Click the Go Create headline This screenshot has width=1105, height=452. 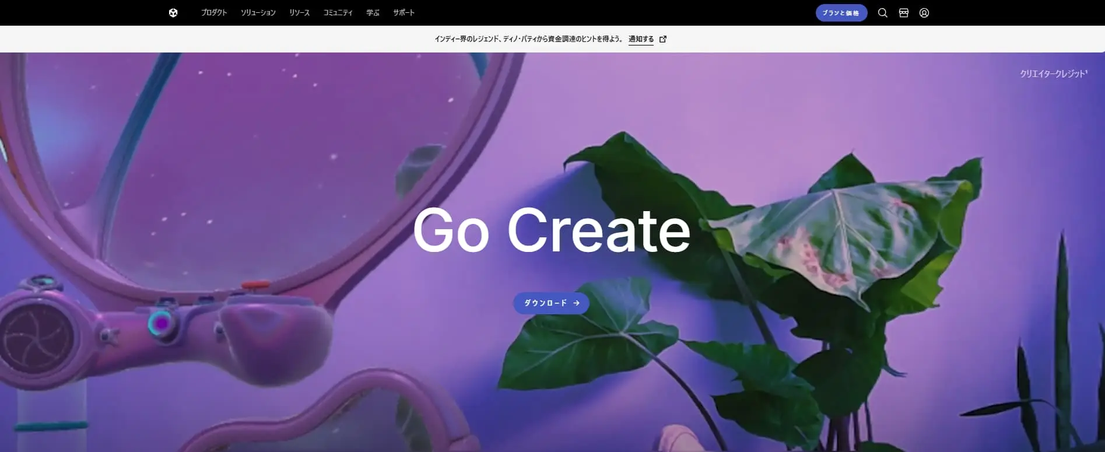552,230
